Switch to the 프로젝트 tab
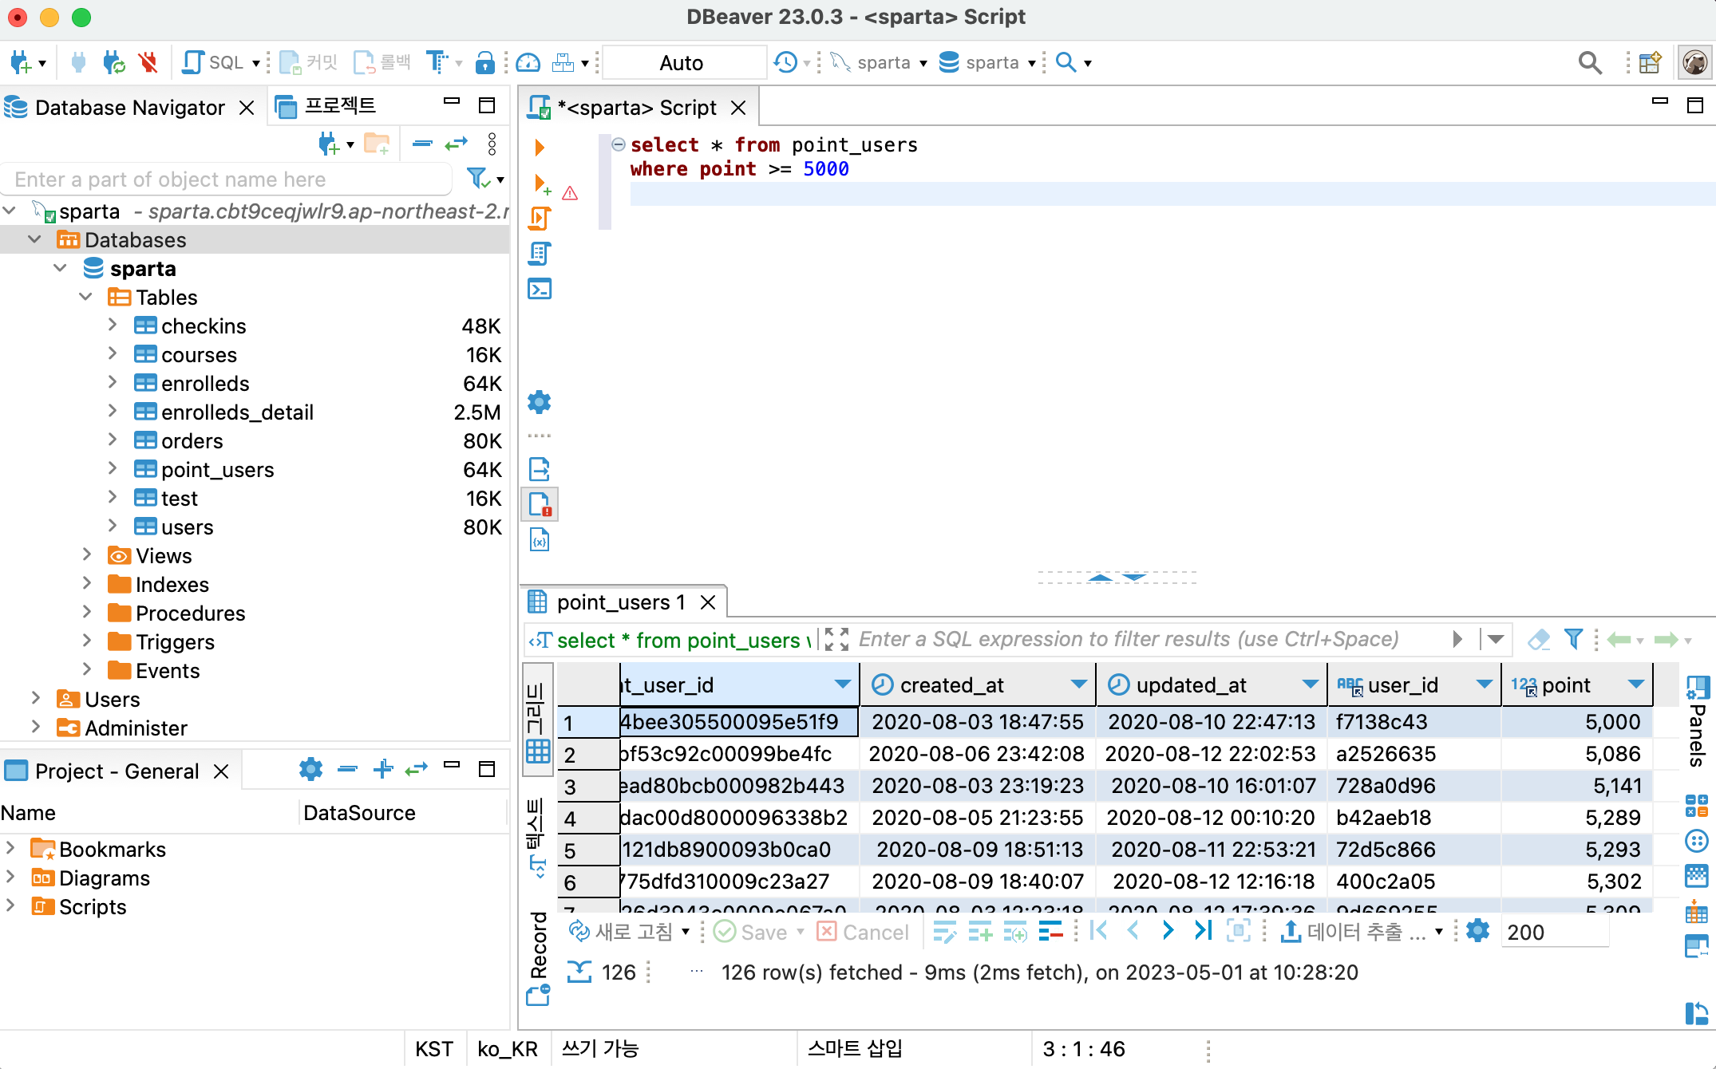 pyautogui.click(x=326, y=107)
